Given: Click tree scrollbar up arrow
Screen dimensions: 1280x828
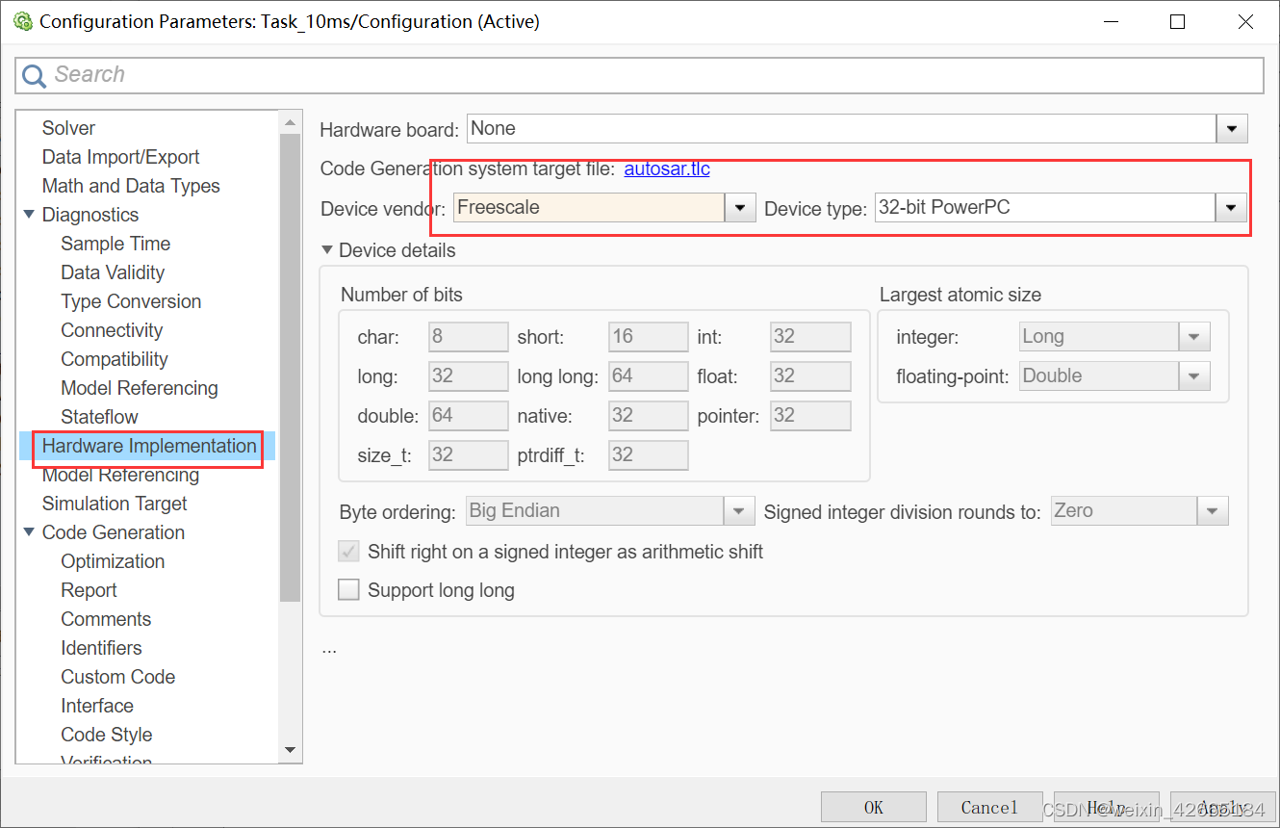Looking at the screenshot, I should [x=290, y=122].
